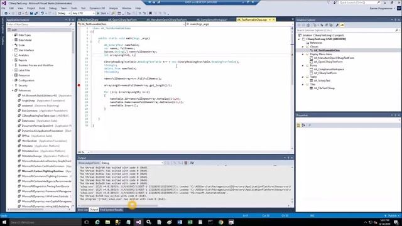The height and width of the screenshot is (226, 402).
Task: Click the Save All toolbar icon
Action: [36, 13]
